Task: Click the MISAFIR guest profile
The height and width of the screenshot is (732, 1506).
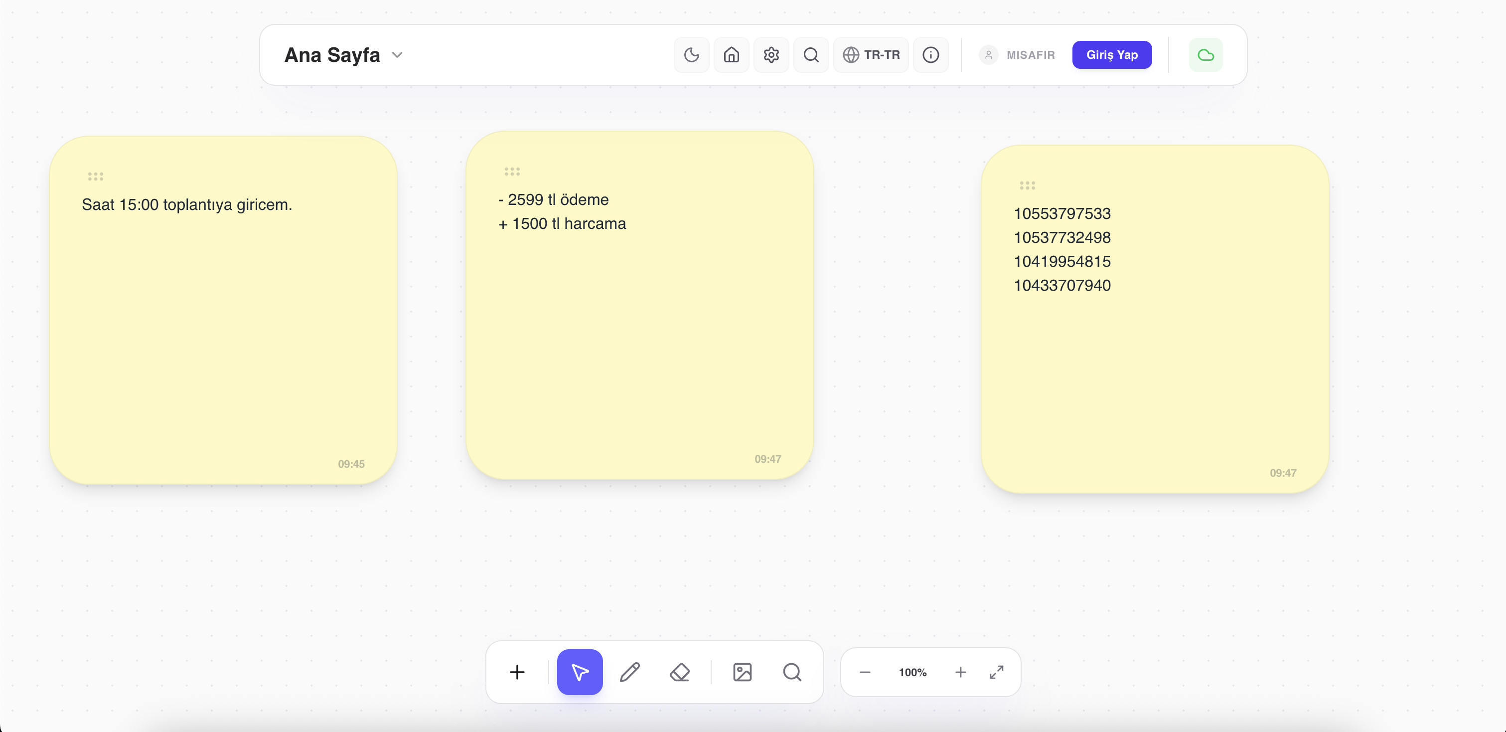Action: tap(1018, 55)
